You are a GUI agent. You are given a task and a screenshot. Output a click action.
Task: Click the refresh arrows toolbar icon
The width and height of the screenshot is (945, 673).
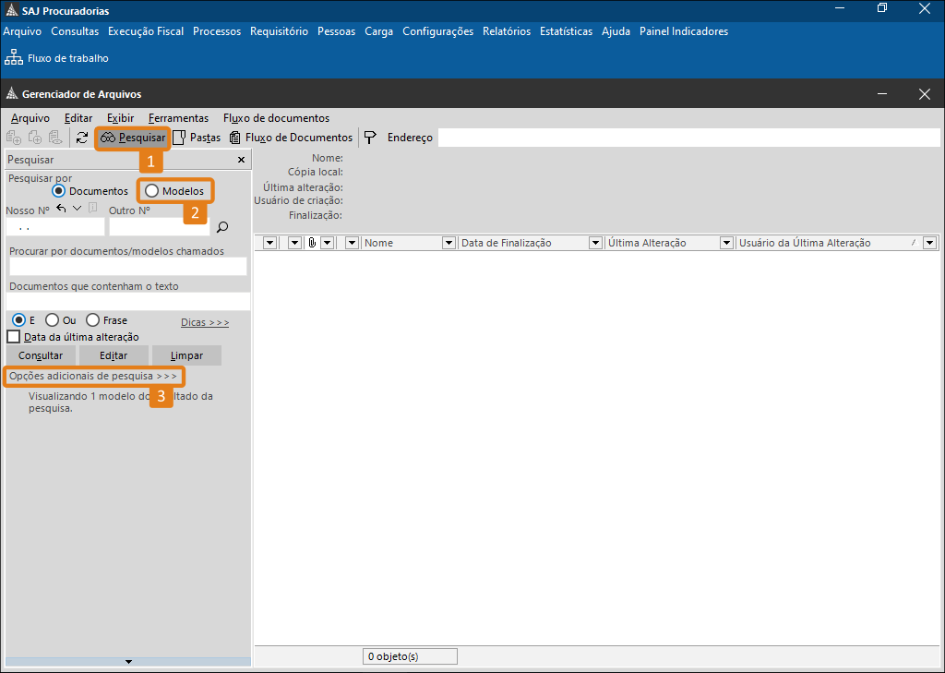82,138
